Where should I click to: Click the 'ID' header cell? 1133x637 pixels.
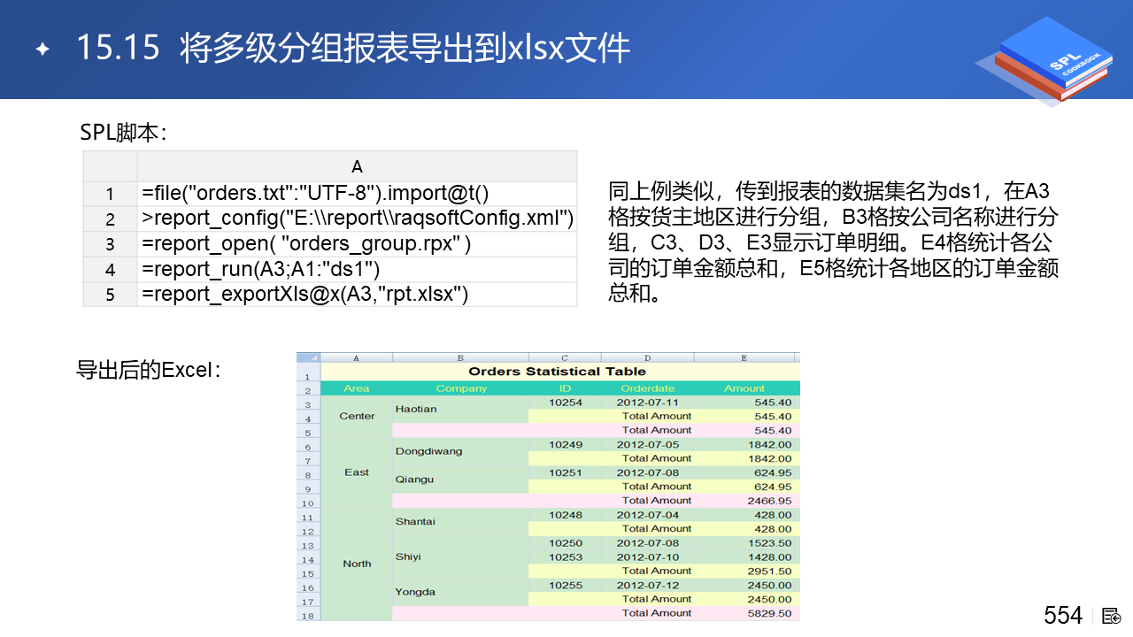click(566, 388)
